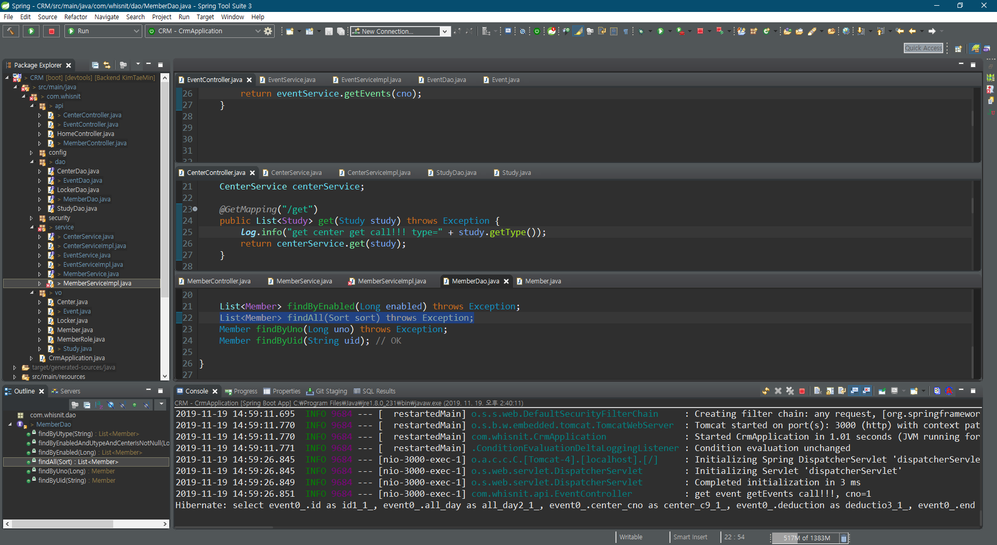Click the gear icon beside CrmApplication
This screenshot has height=545, width=997.
268,31
